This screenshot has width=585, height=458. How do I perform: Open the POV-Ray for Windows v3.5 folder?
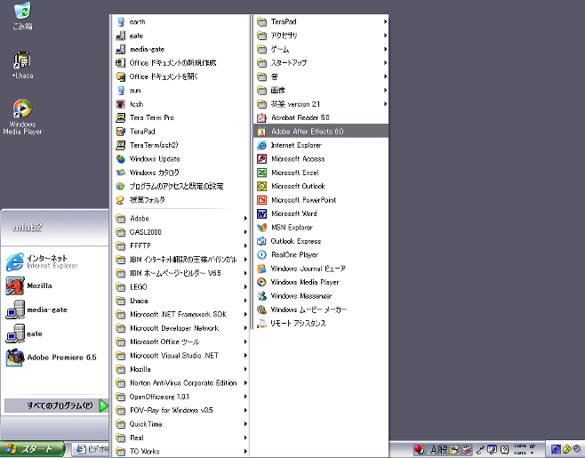(181, 410)
